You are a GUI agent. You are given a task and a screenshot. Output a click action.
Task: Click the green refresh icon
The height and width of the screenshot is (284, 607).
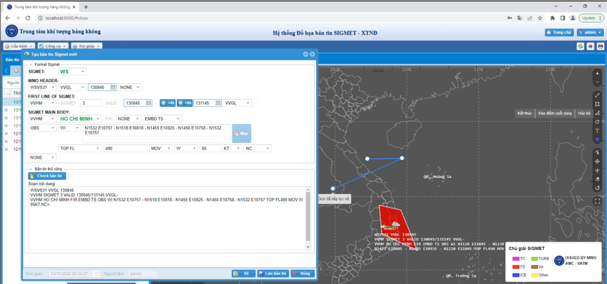(x=580, y=46)
